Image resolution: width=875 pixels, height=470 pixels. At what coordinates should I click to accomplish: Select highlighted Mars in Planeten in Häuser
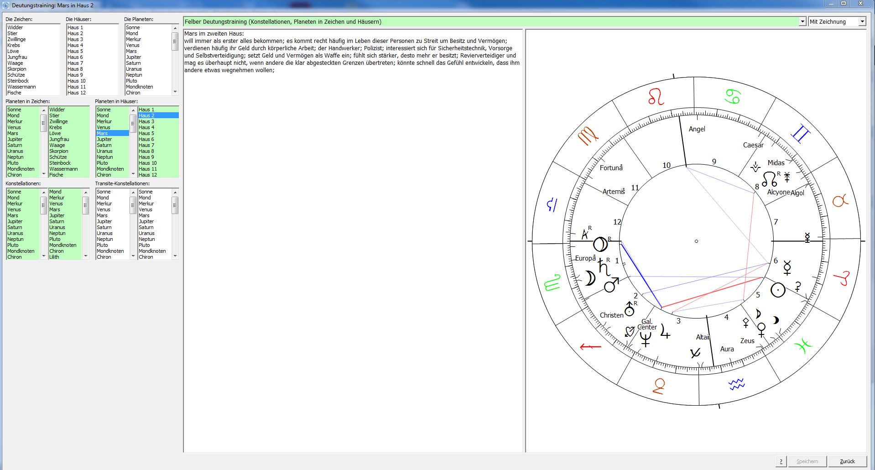[113, 133]
